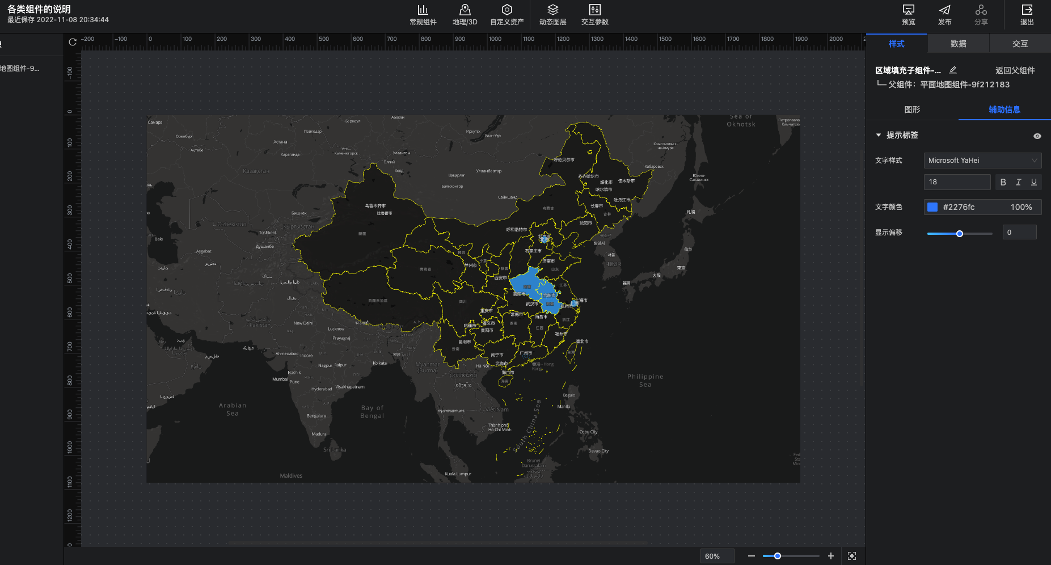Toggle italic text style
1051x565 pixels.
tap(1018, 182)
